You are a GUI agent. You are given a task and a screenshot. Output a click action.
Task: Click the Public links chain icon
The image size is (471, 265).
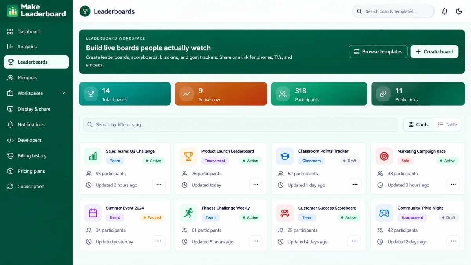[x=383, y=94]
